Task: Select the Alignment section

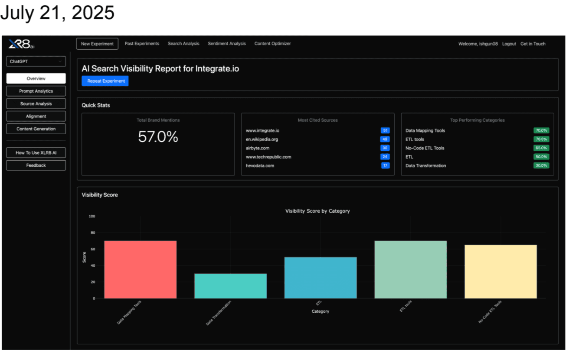Action: (36, 116)
